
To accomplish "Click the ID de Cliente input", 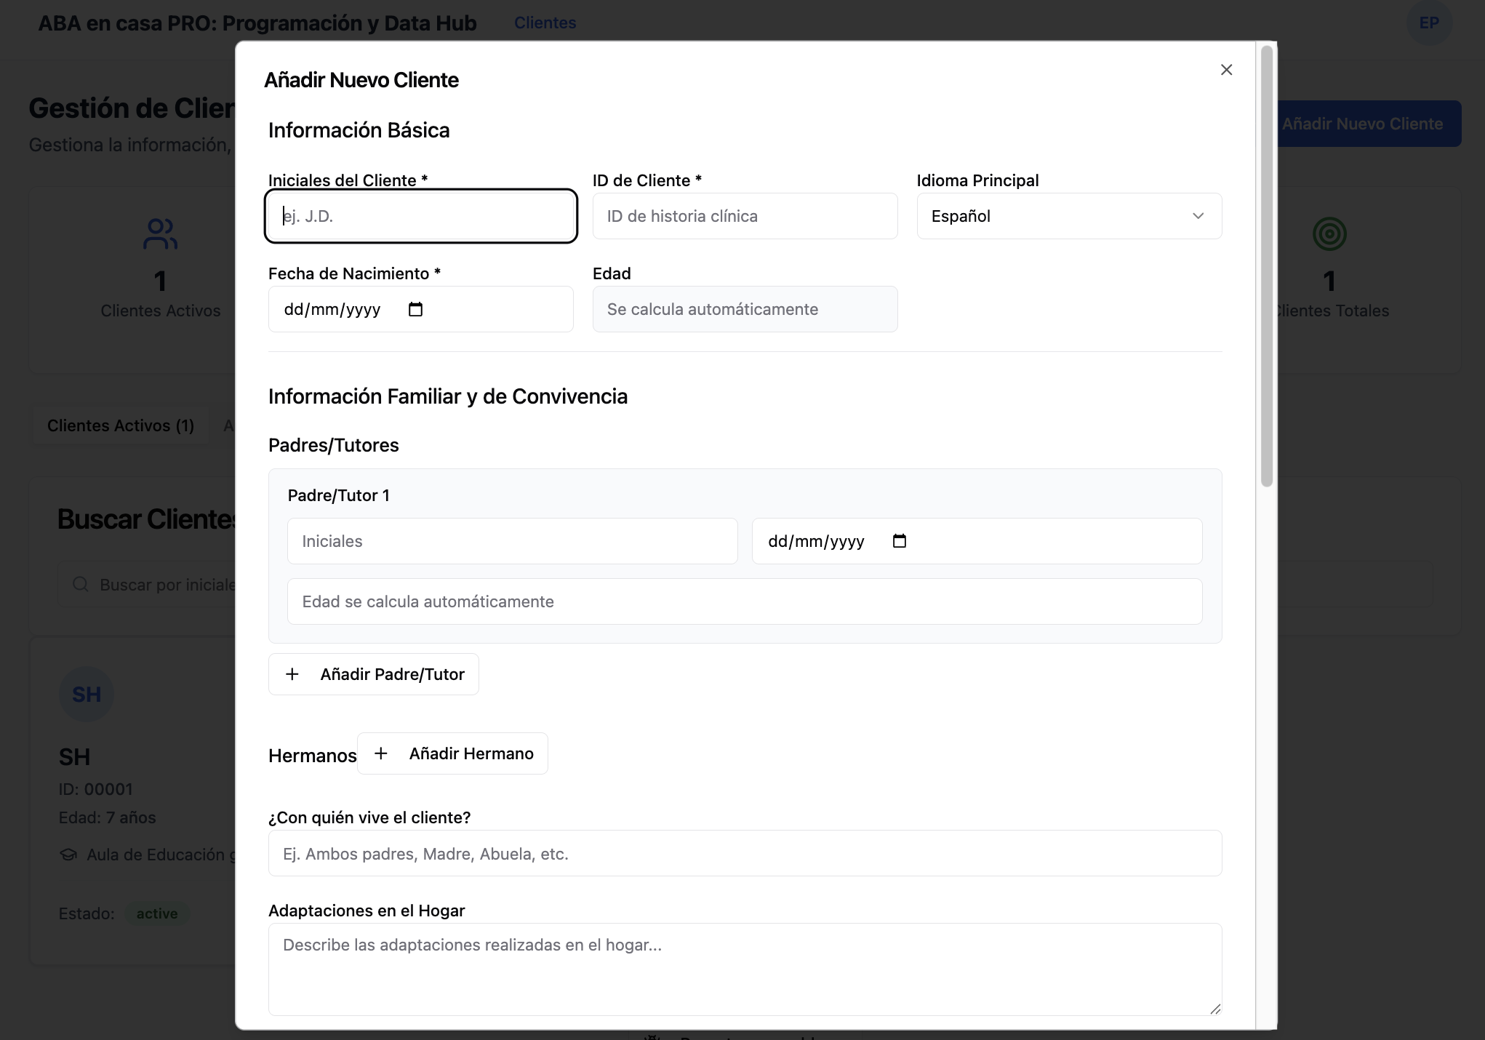I will pyautogui.click(x=744, y=216).
